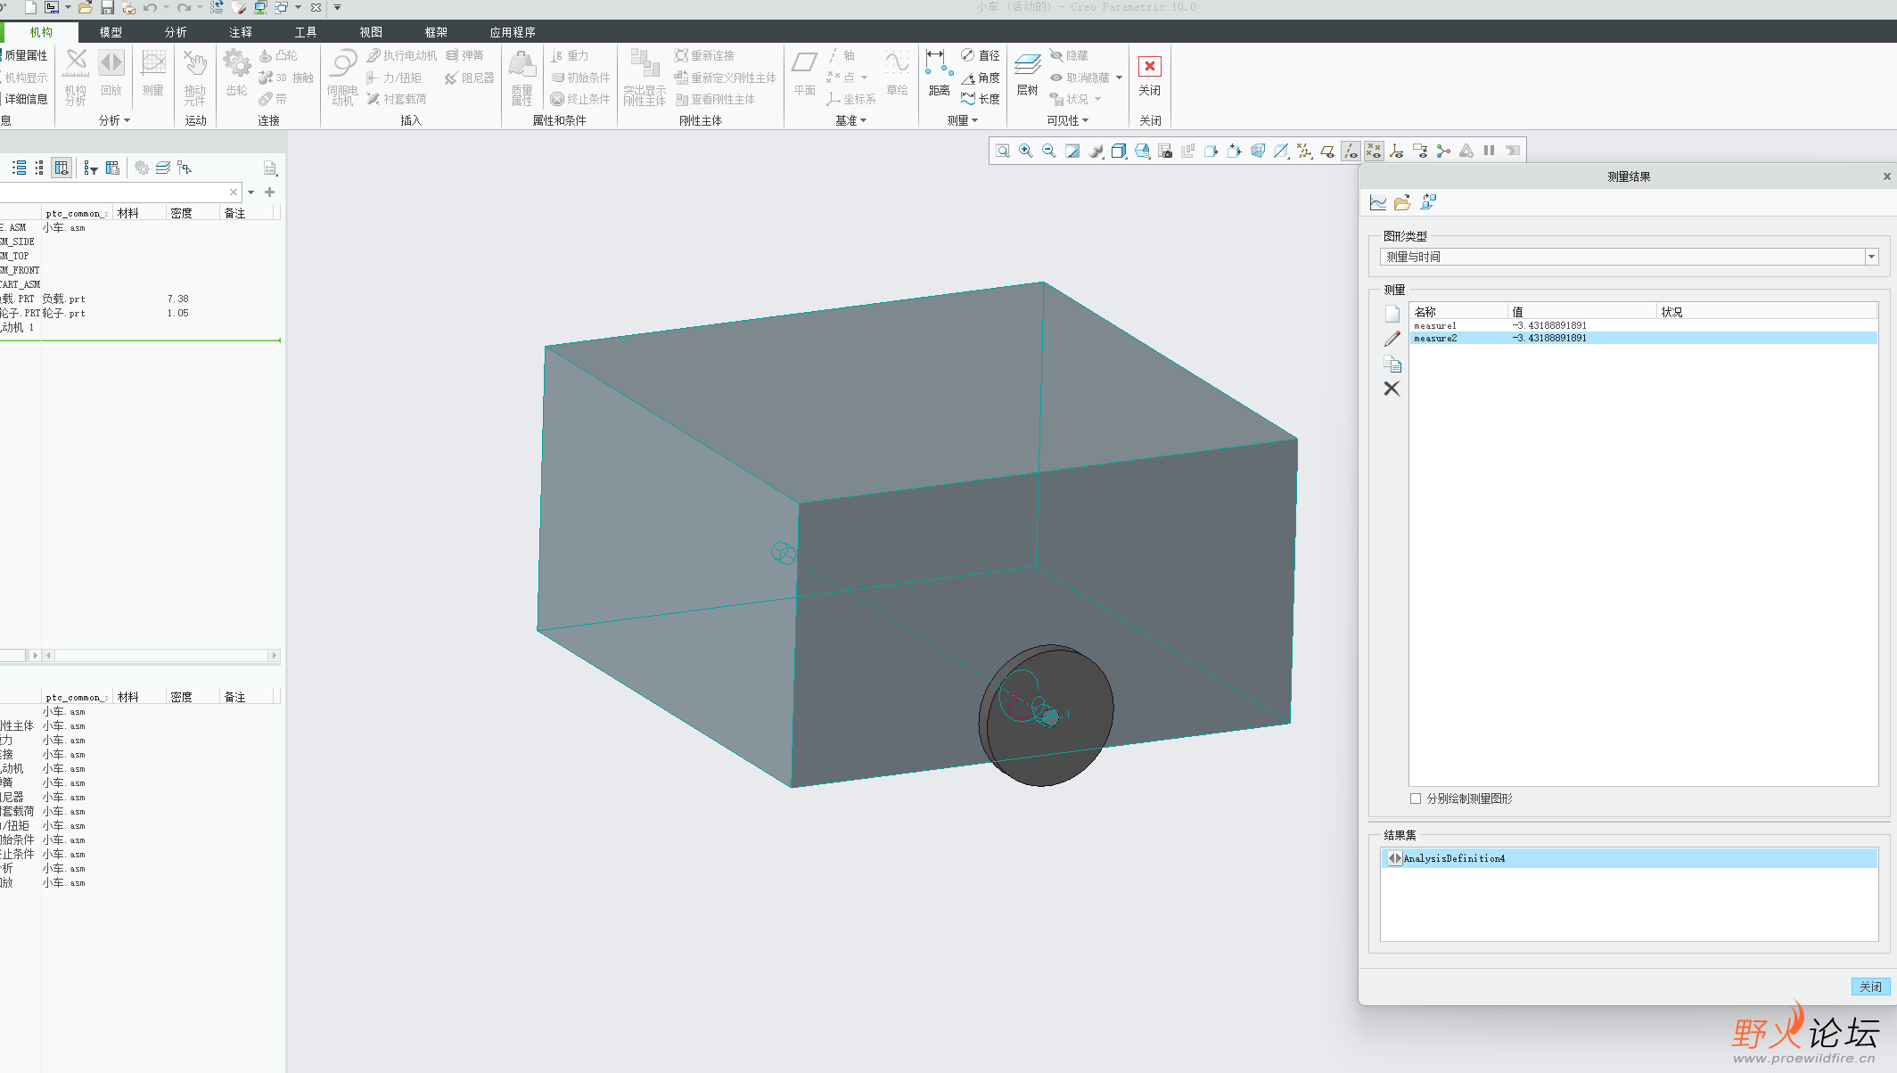Open the undo history dropdown arrow
1897x1073 pixels.
(166, 7)
